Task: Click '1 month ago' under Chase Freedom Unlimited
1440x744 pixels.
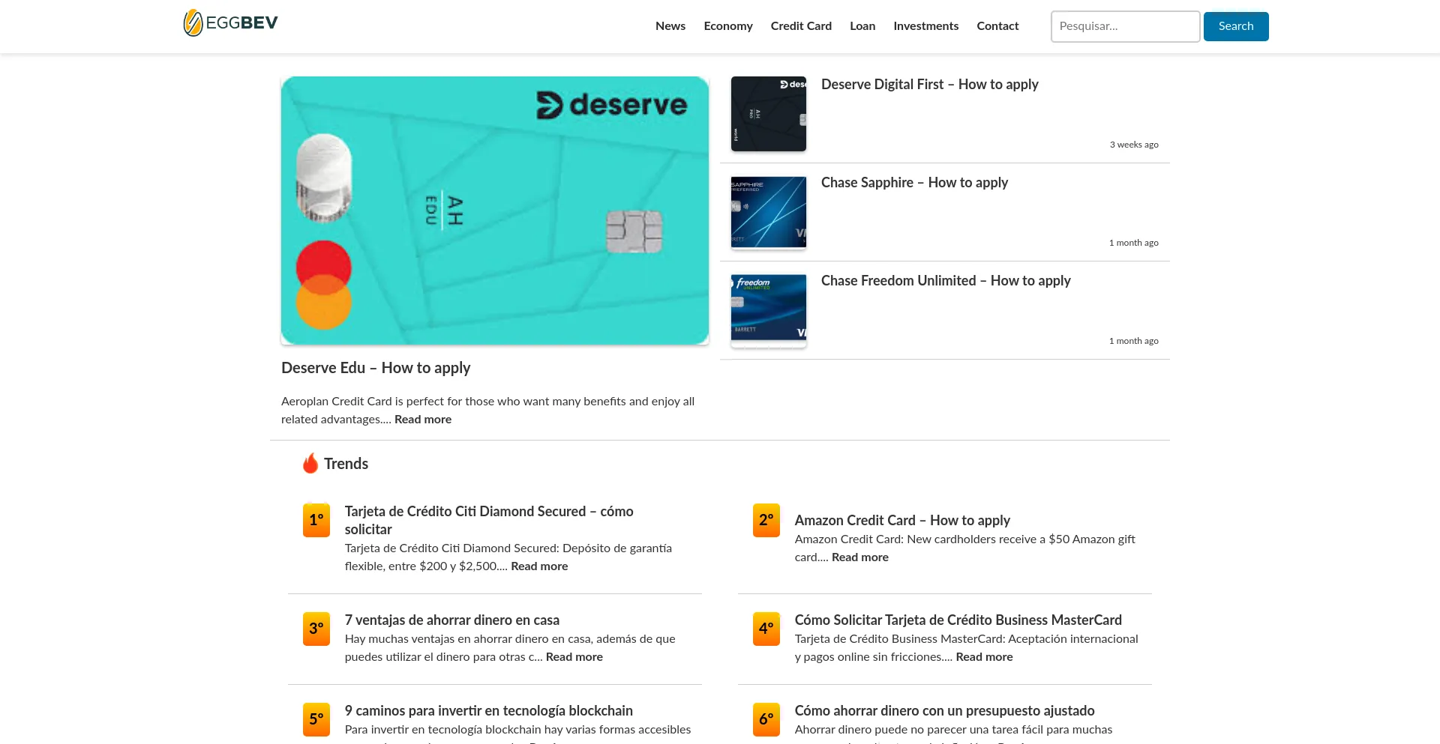Action: [1134, 341]
